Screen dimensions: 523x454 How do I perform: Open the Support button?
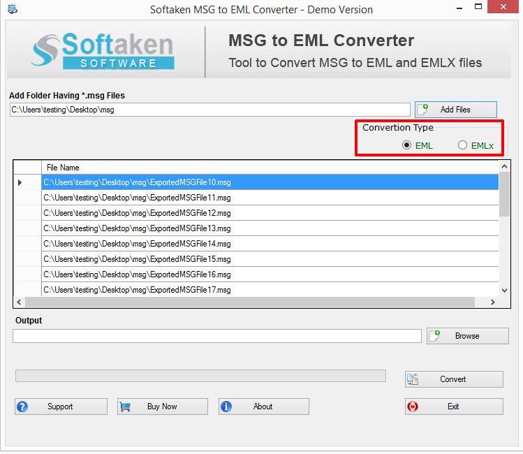tap(61, 407)
